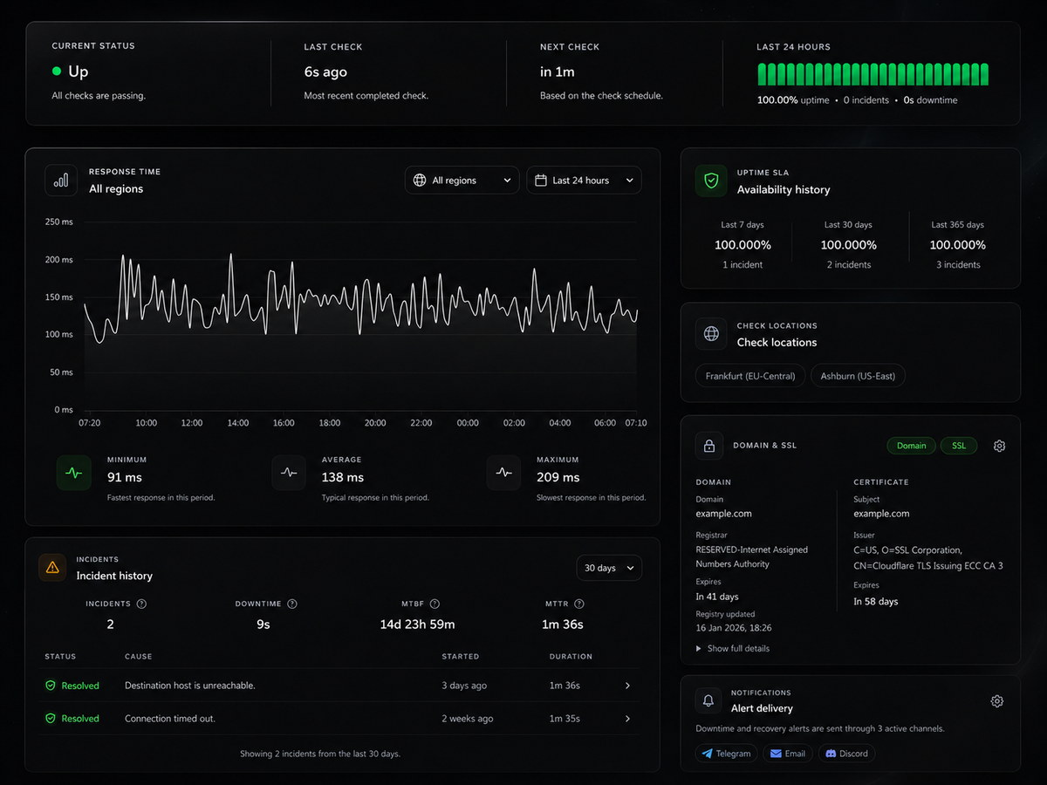The image size is (1047, 785).
Task: Show help for MTTR metric
Action: [579, 604]
